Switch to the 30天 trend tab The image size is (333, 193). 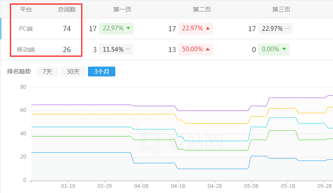[73, 72]
